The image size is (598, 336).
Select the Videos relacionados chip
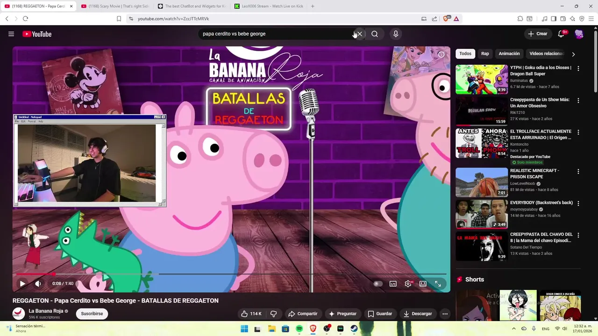pos(546,54)
